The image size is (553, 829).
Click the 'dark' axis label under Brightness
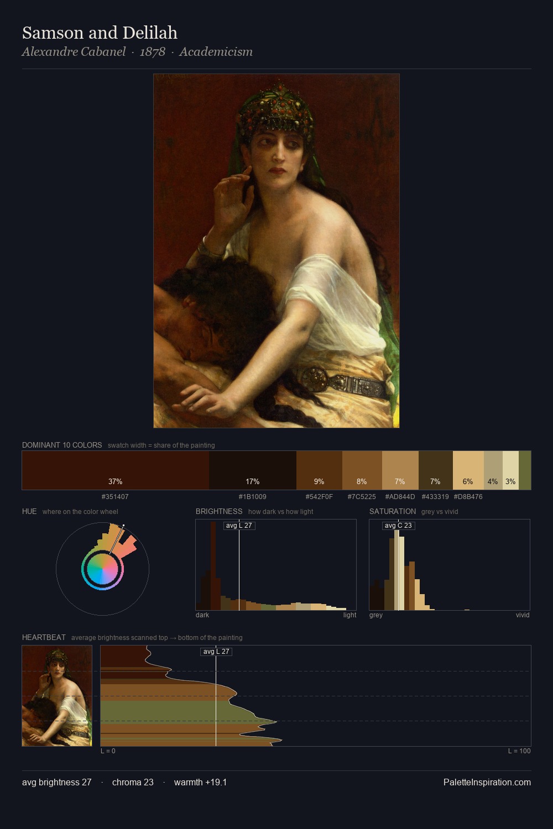202,615
